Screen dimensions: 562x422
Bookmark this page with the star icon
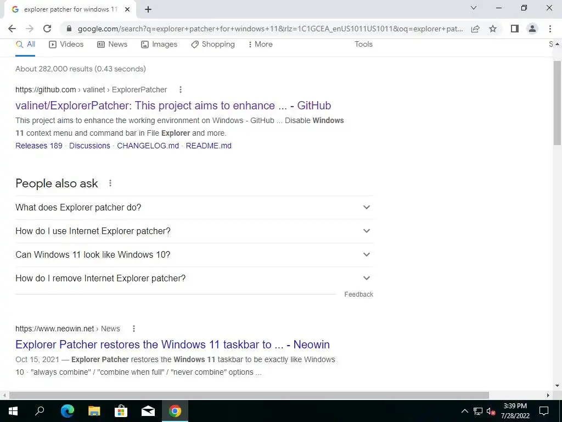coord(493,29)
